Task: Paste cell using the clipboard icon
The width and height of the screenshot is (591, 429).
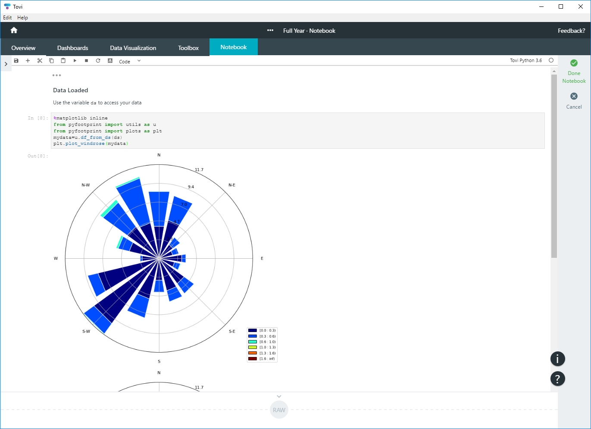Action: [x=63, y=61]
